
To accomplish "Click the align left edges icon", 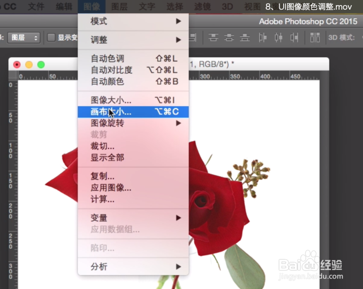I will coord(262,38).
